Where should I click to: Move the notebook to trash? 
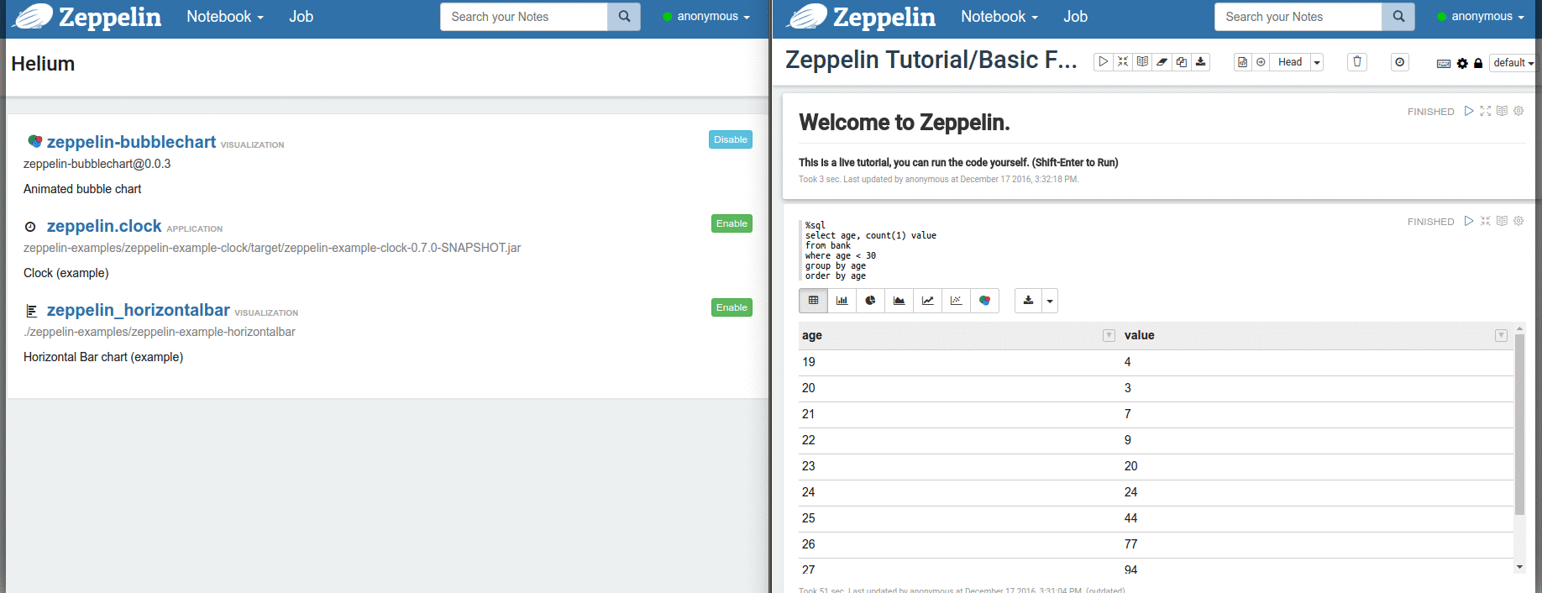click(1356, 62)
